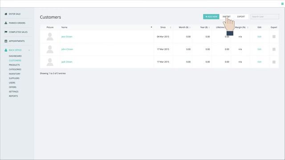Click Edit for Jack Citizen
The width and height of the screenshot is (285, 160).
(259, 62)
